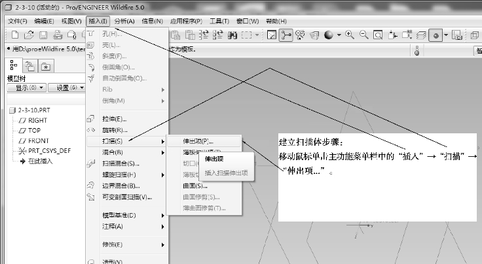The width and height of the screenshot is (482, 264).
Task: Click the Print icon in toolbar
Action: (58, 35)
